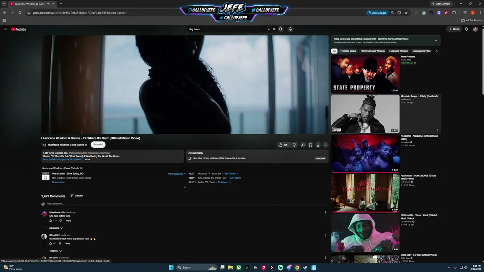This screenshot has height=272, width=484.
Task: Open Noodah05 Around Me video thumbnail
Action: [365, 153]
